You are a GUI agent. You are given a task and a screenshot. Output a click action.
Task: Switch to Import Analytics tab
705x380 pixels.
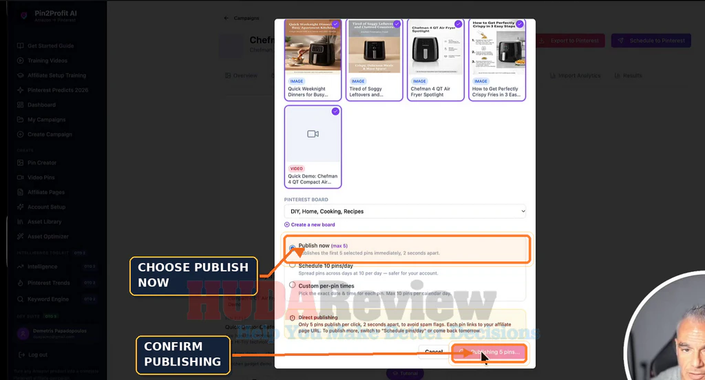(576, 76)
